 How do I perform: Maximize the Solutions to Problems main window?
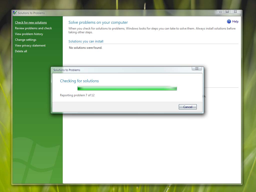pyautogui.click(x=227, y=11)
